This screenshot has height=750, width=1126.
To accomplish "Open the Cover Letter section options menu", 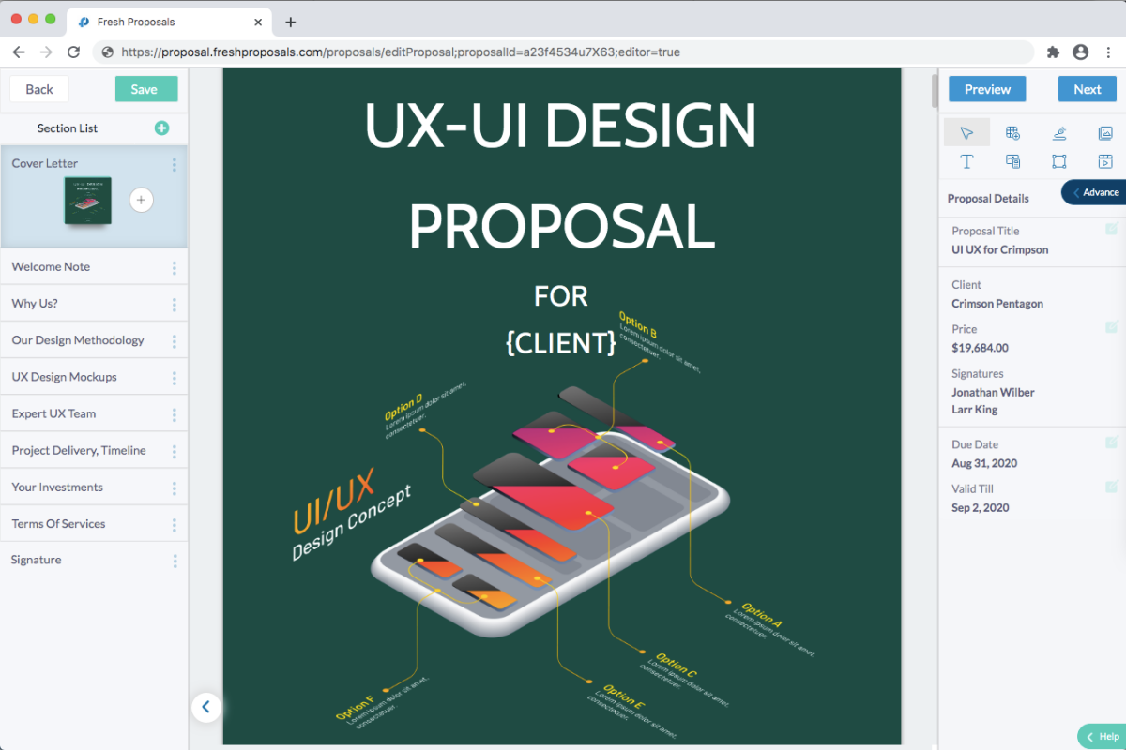I will tap(175, 165).
